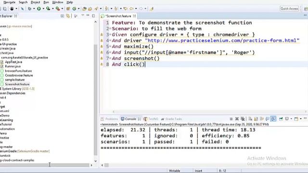Click the New Java Class icon
The height and width of the screenshot is (173, 308).
coord(74,9)
